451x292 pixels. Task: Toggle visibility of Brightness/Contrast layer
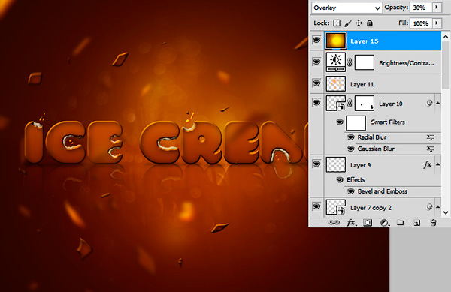click(316, 62)
